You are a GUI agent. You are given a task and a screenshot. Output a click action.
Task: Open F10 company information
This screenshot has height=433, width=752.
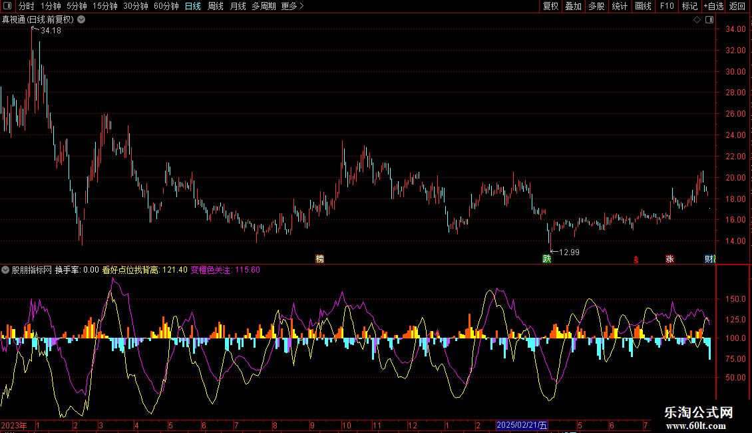pyautogui.click(x=667, y=6)
